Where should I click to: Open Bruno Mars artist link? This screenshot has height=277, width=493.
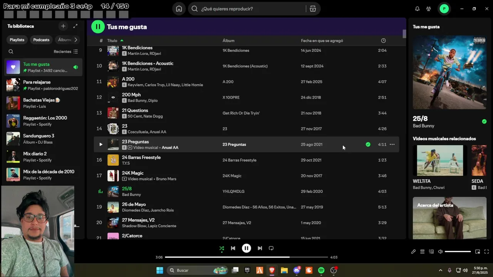[166, 179]
